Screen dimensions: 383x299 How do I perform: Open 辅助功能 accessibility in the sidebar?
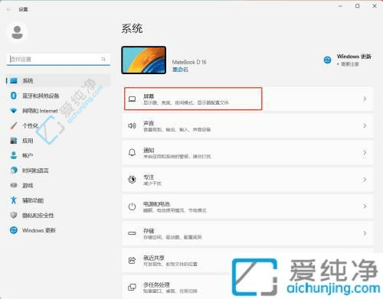(58, 200)
